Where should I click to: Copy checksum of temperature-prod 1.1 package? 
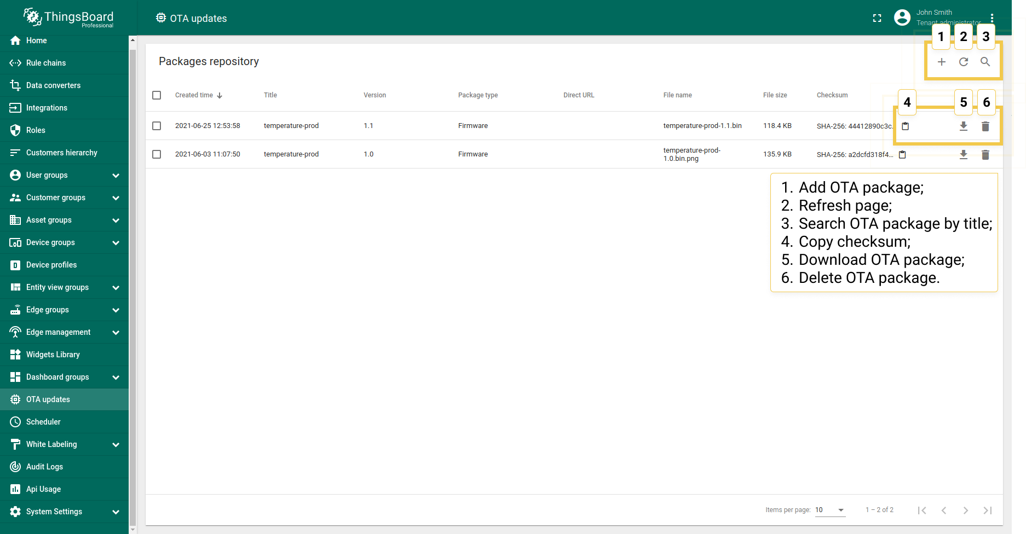906,126
